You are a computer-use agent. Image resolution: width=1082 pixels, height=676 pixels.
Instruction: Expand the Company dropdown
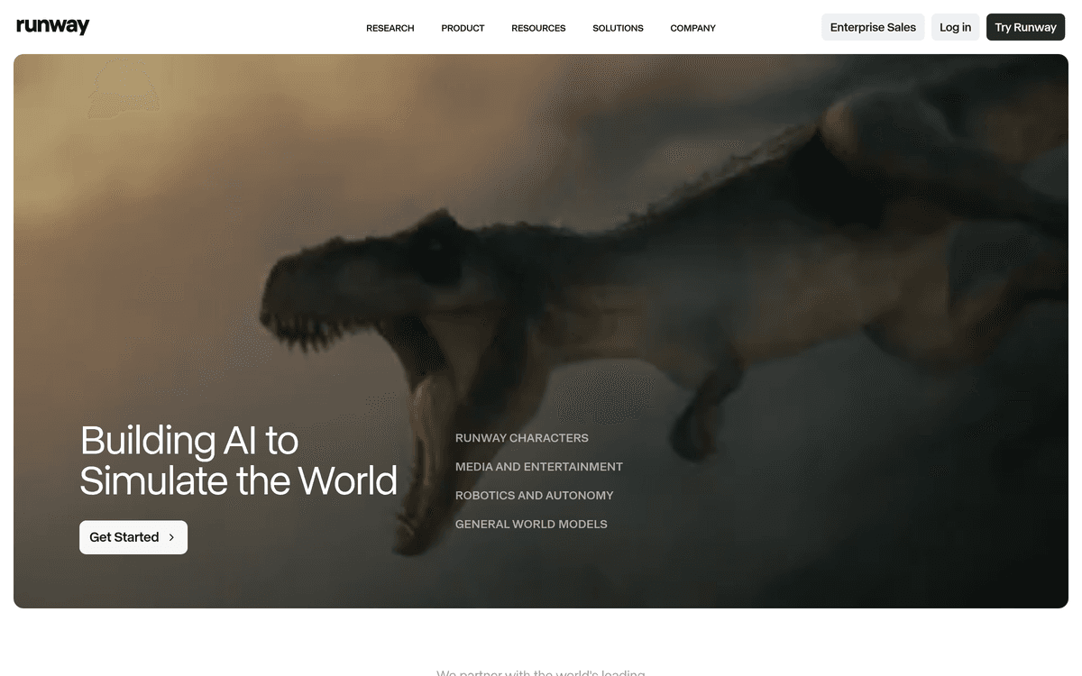[x=692, y=28]
